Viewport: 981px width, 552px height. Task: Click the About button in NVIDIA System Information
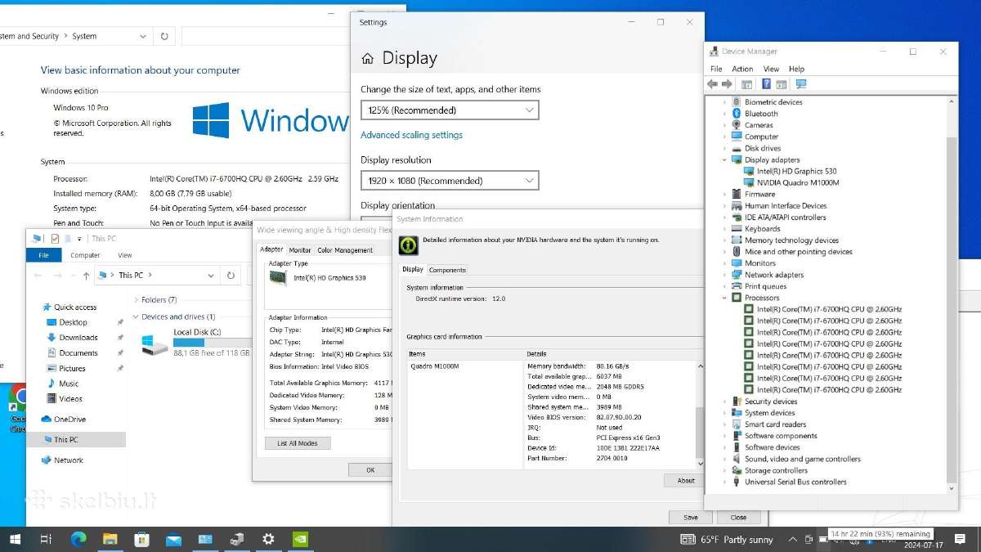click(x=686, y=481)
